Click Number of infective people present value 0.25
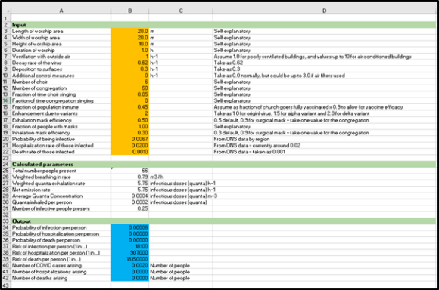Screen dimensions: 439x290 coord(130,208)
